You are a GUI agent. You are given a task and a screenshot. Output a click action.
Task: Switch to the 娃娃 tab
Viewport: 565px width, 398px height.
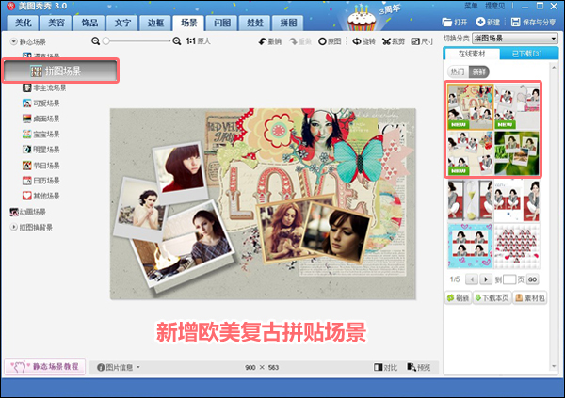255,23
